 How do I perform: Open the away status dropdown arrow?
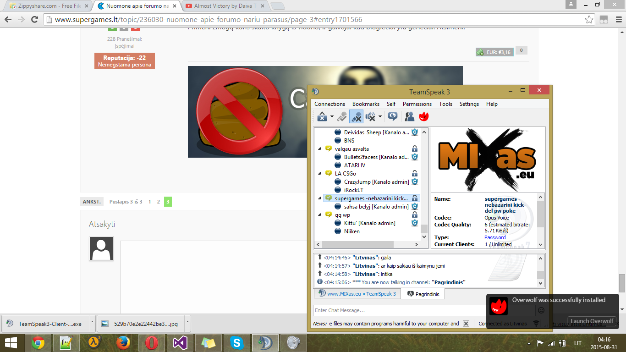click(x=380, y=117)
